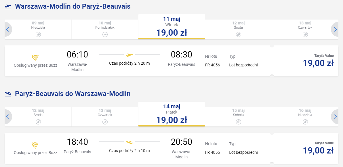
Task: Click Ryanair harp logo on outbound flight
Action: pos(35,58)
